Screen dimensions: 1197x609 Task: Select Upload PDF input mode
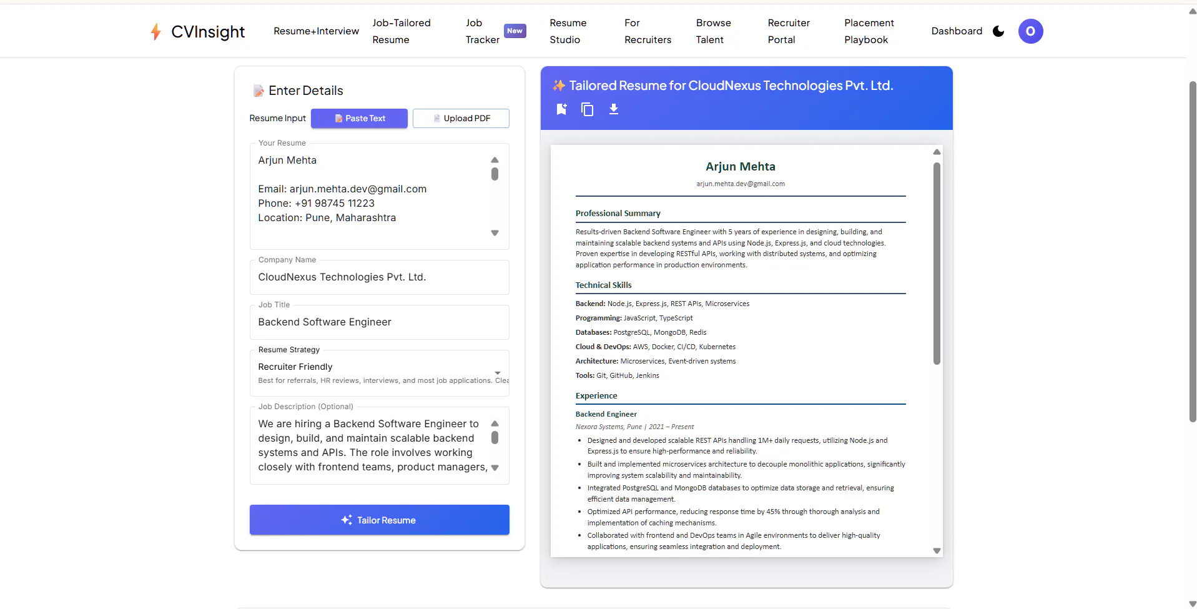point(461,118)
